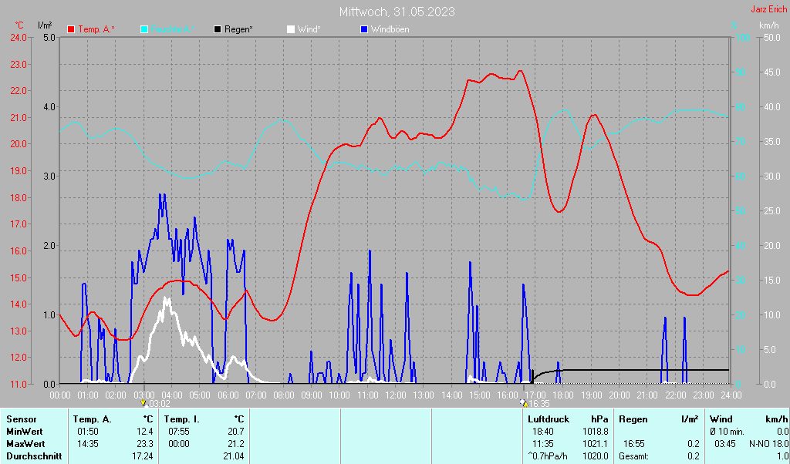Screen dimensions: 790x464
Task: Click the 12:00 time axis label
Action: pos(396,395)
